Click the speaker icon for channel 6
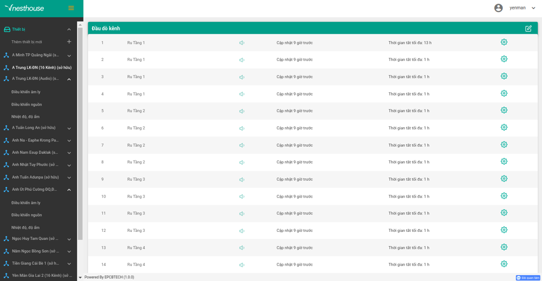Viewport: 542px width, 281px height. pyautogui.click(x=241, y=128)
